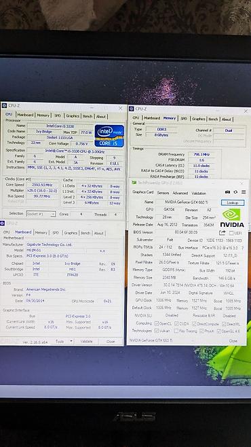Click the Max TDP value 77.0 W
The width and height of the screenshot is (251, 447).
click(85, 132)
